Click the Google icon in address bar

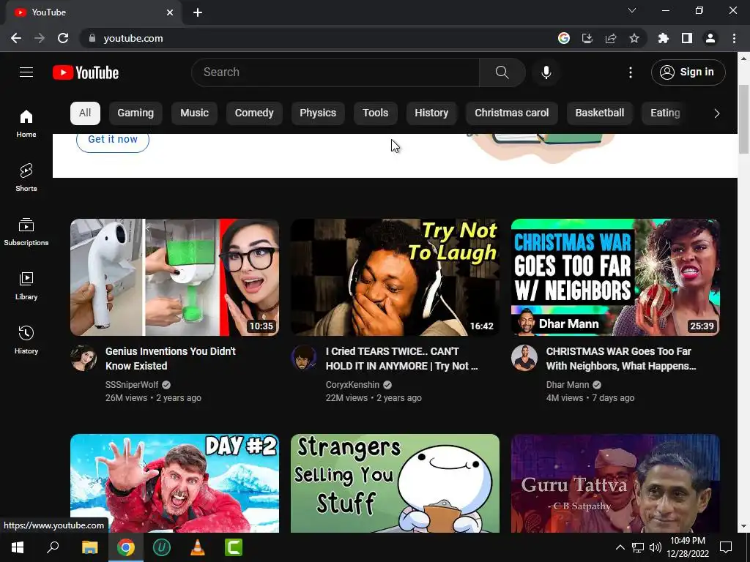coord(564,38)
